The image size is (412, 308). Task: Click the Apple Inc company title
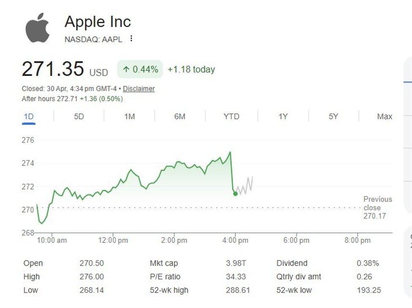coord(98,22)
